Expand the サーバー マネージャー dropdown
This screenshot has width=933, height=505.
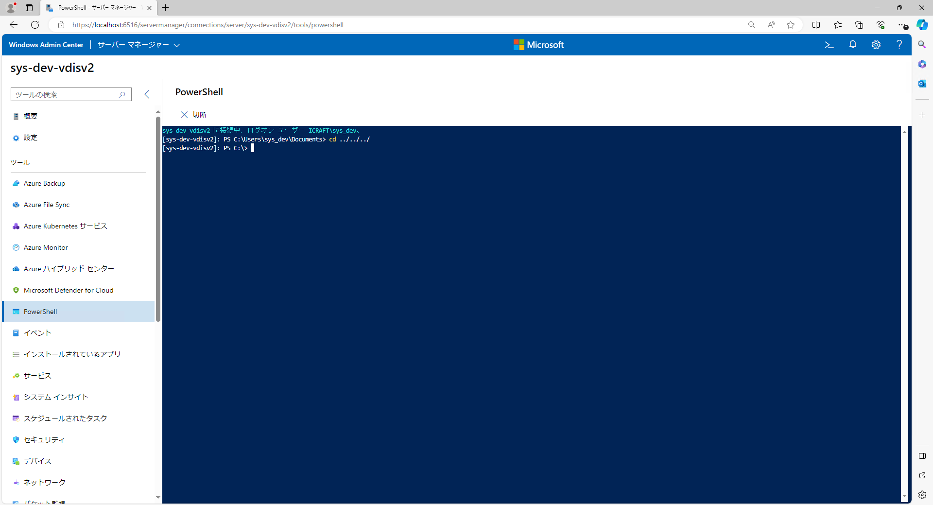click(138, 45)
